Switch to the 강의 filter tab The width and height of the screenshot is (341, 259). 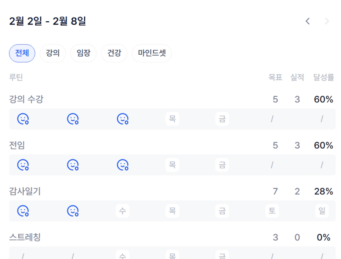52,53
